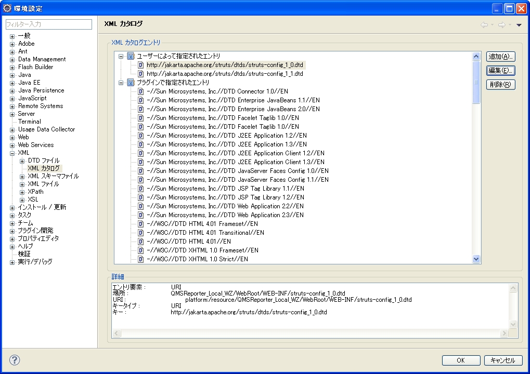Viewport: 530px width, 374px height.
Task: Click the フィルター入力 filter field
Action: 49,24
